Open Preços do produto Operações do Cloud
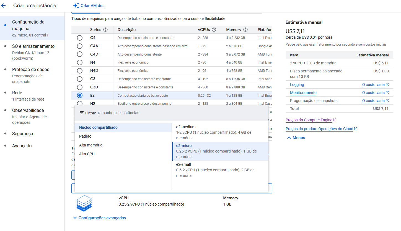The width and height of the screenshot is (401, 231). pyautogui.click(x=319, y=129)
